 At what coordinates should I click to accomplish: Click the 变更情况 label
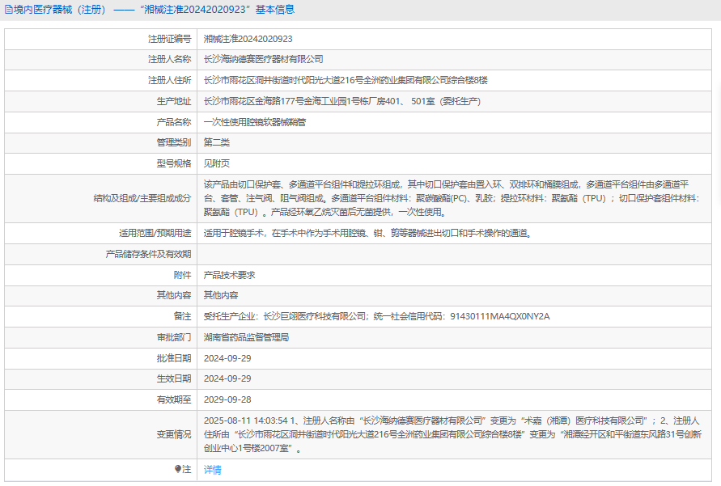[x=174, y=434]
